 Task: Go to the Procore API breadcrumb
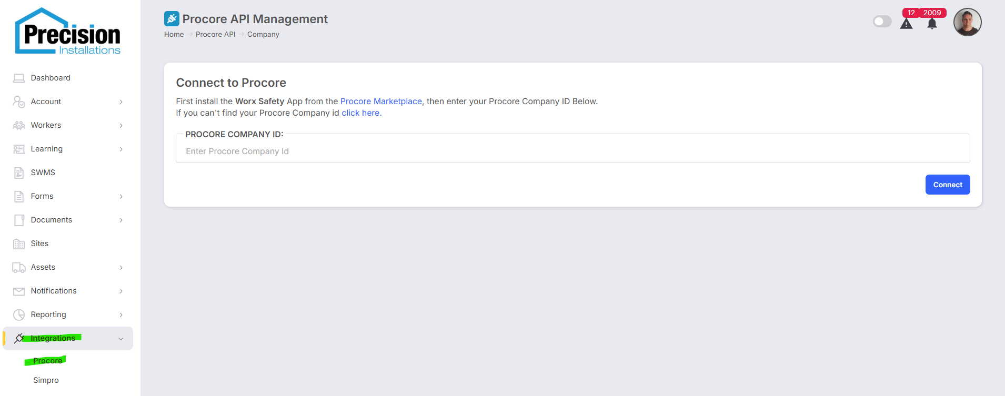point(216,34)
